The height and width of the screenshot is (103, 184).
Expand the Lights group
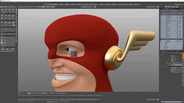(163, 45)
